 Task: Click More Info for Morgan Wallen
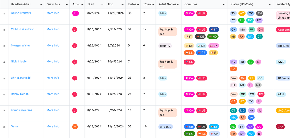coord(53,45)
